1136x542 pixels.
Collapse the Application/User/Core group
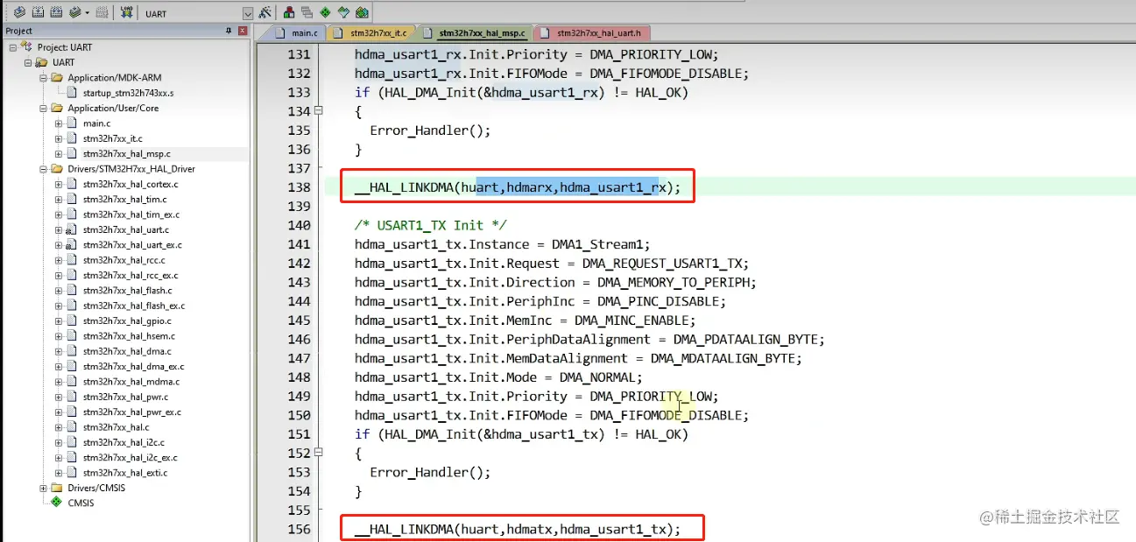pyautogui.click(x=44, y=109)
